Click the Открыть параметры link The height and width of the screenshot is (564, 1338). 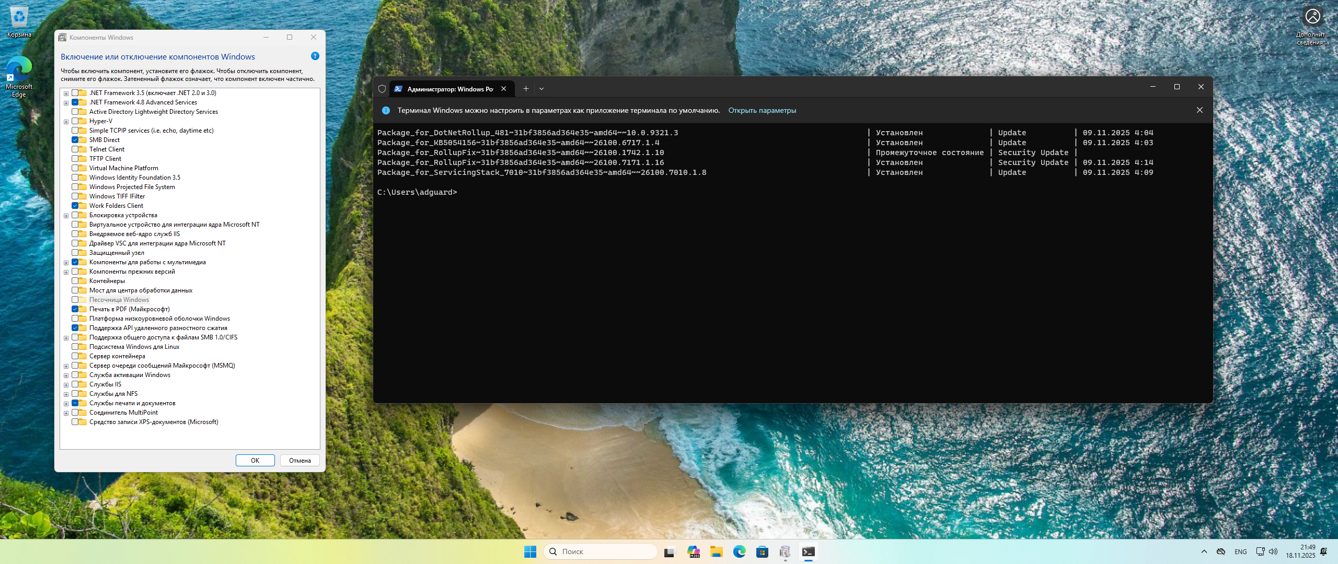point(762,110)
